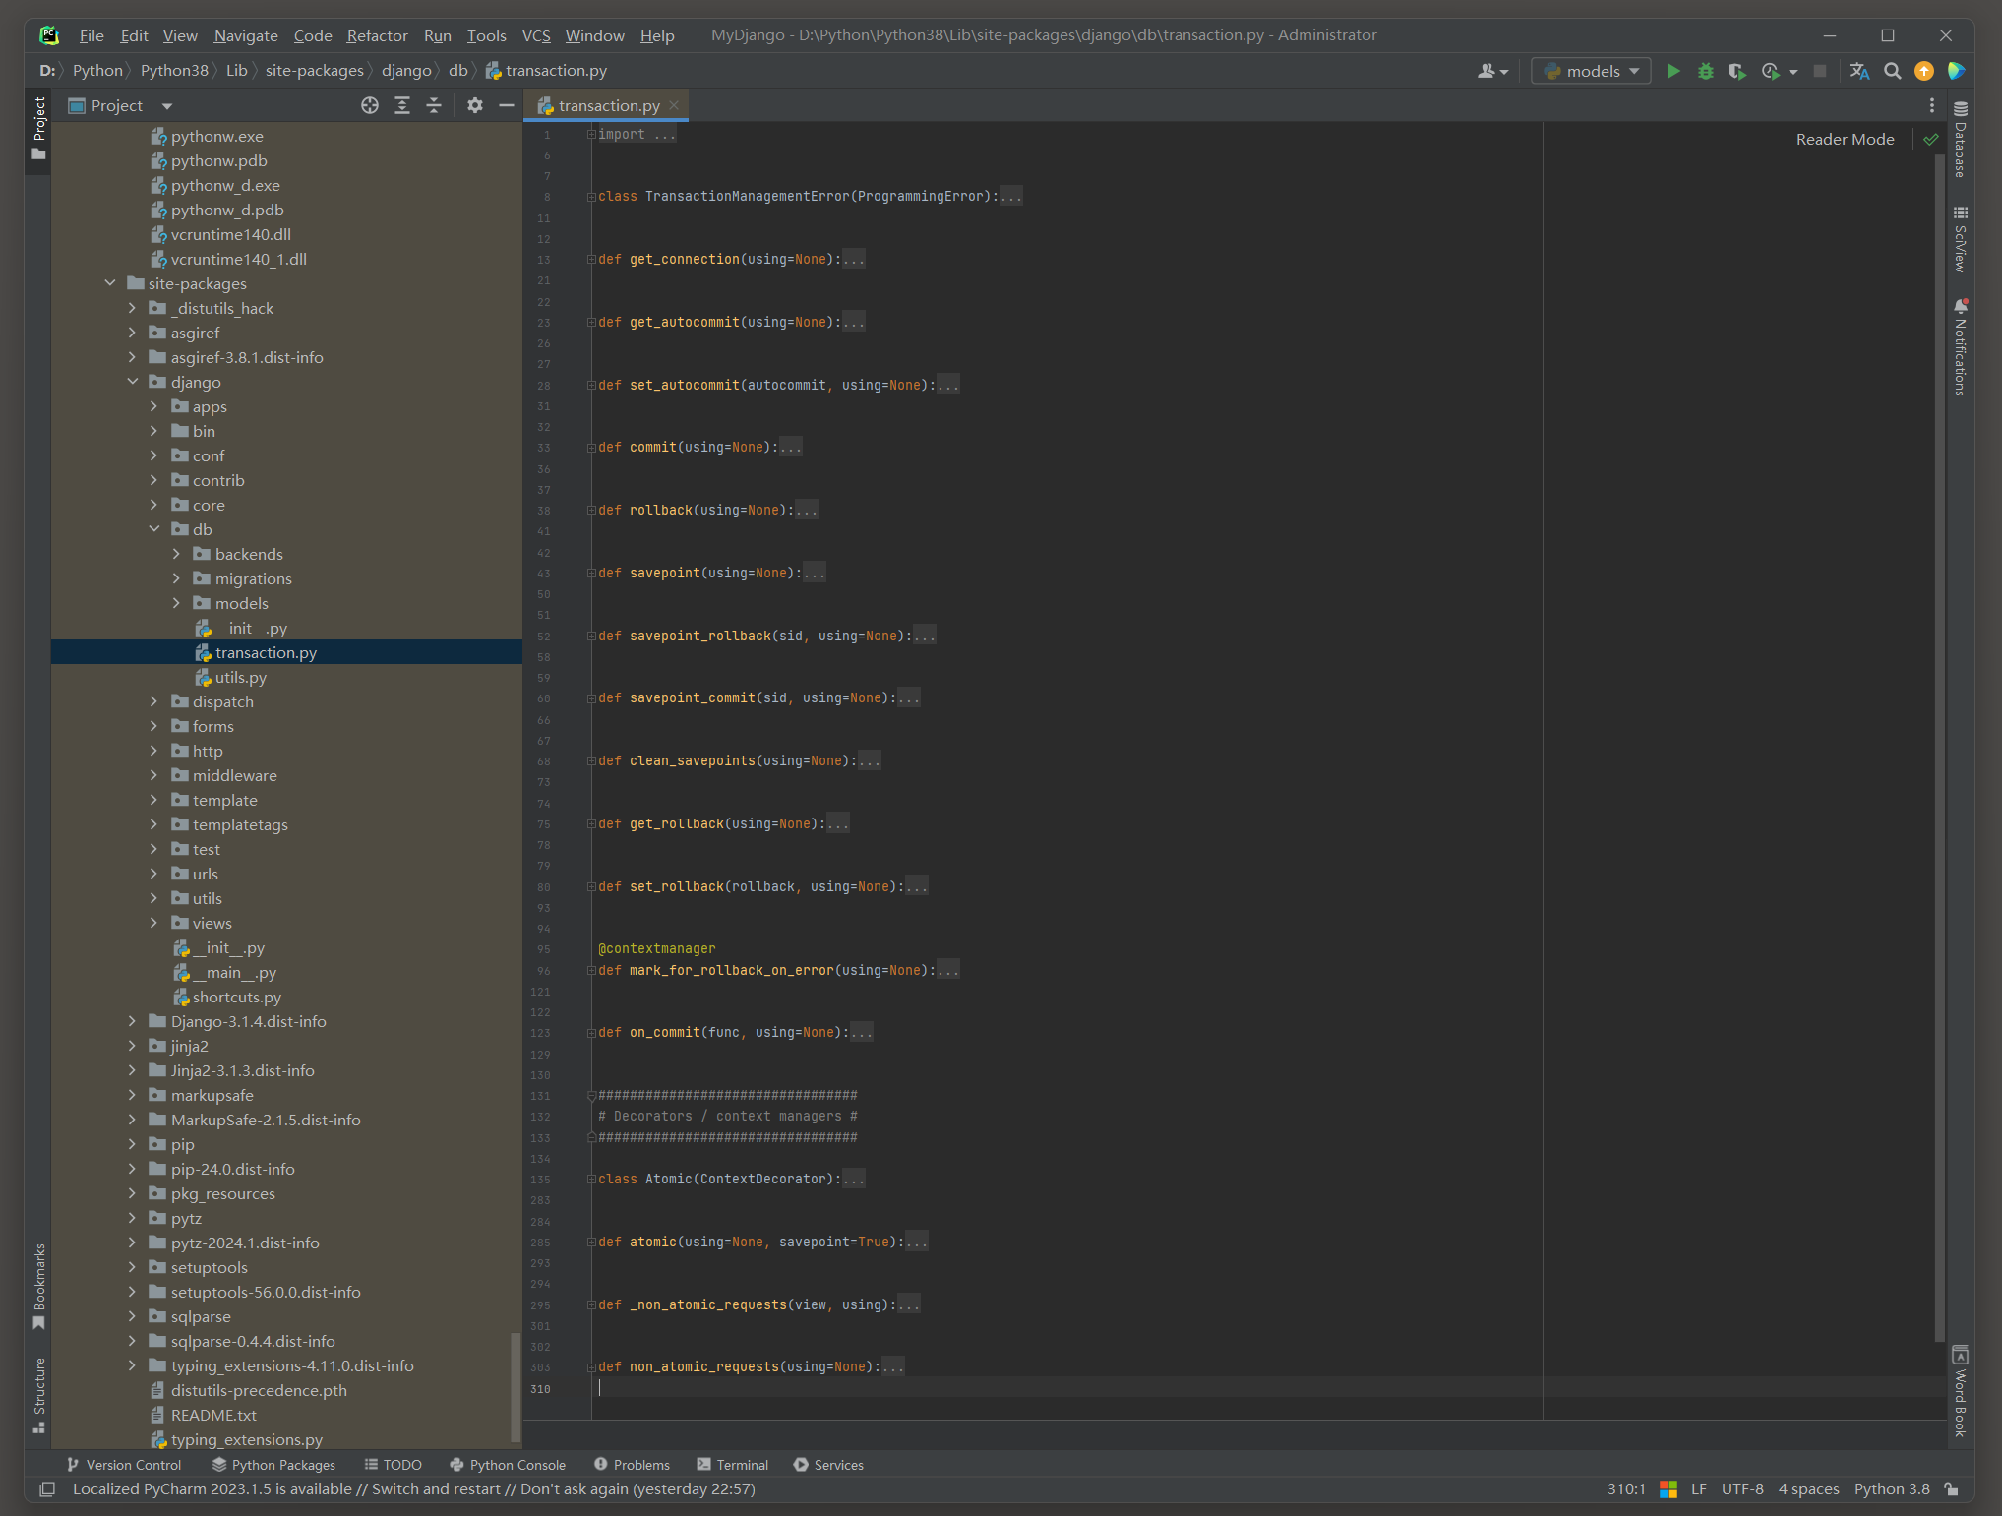The height and width of the screenshot is (1516, 2002).
Task: Open the models run configuration dropdown
Action: click(x=1591, y=71)
